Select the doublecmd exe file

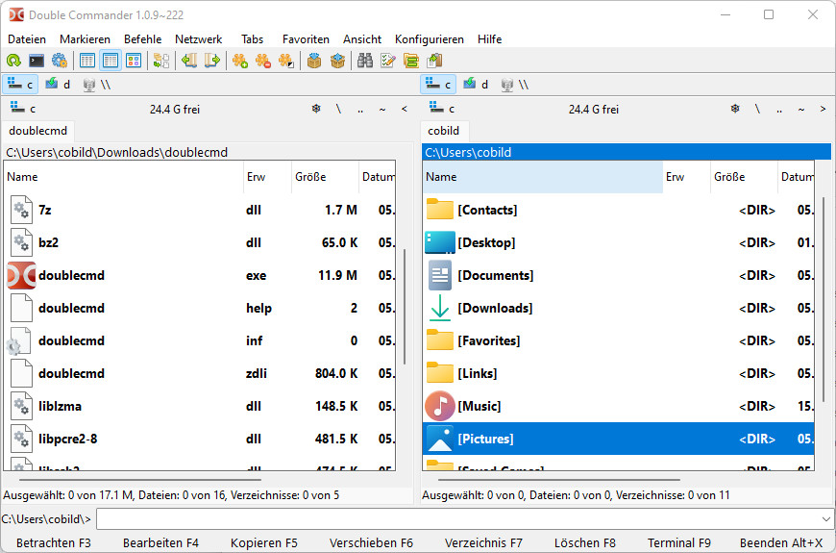(72, 275)
